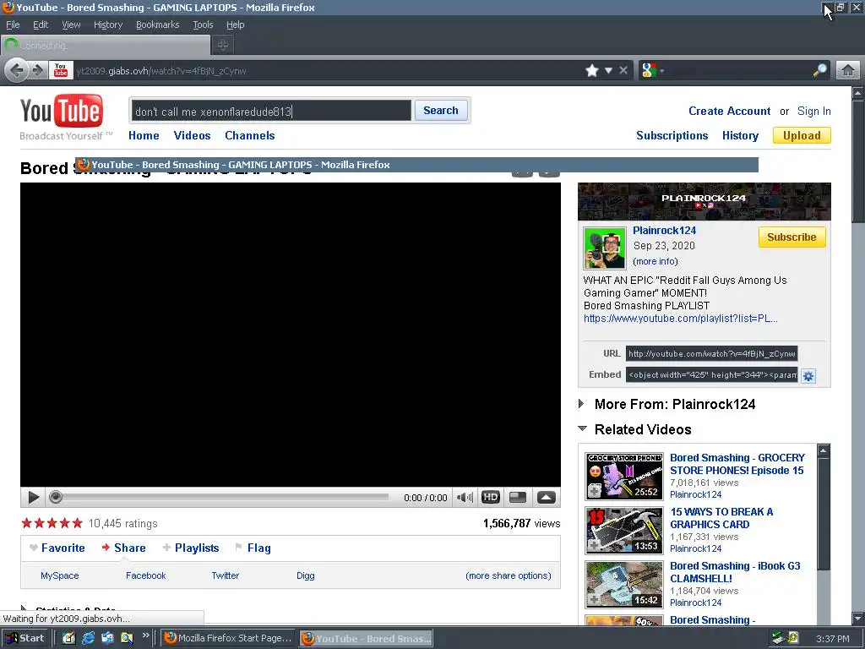This screenshot has width=865, height=649.
Task: Share video to Facebook
Action: point(145,575)
